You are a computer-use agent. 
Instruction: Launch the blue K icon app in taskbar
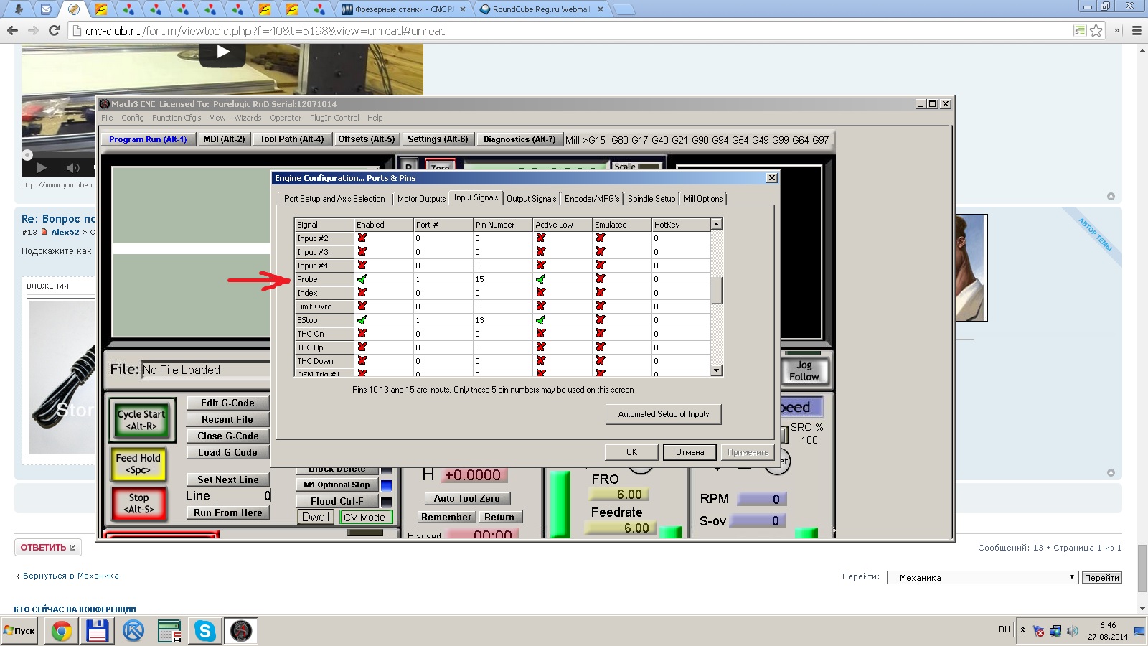[133, 631]
